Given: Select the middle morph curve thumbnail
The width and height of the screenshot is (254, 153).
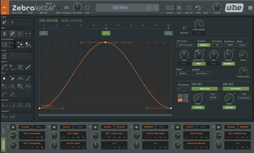Looking at the screenshot, I should point(106,33).
